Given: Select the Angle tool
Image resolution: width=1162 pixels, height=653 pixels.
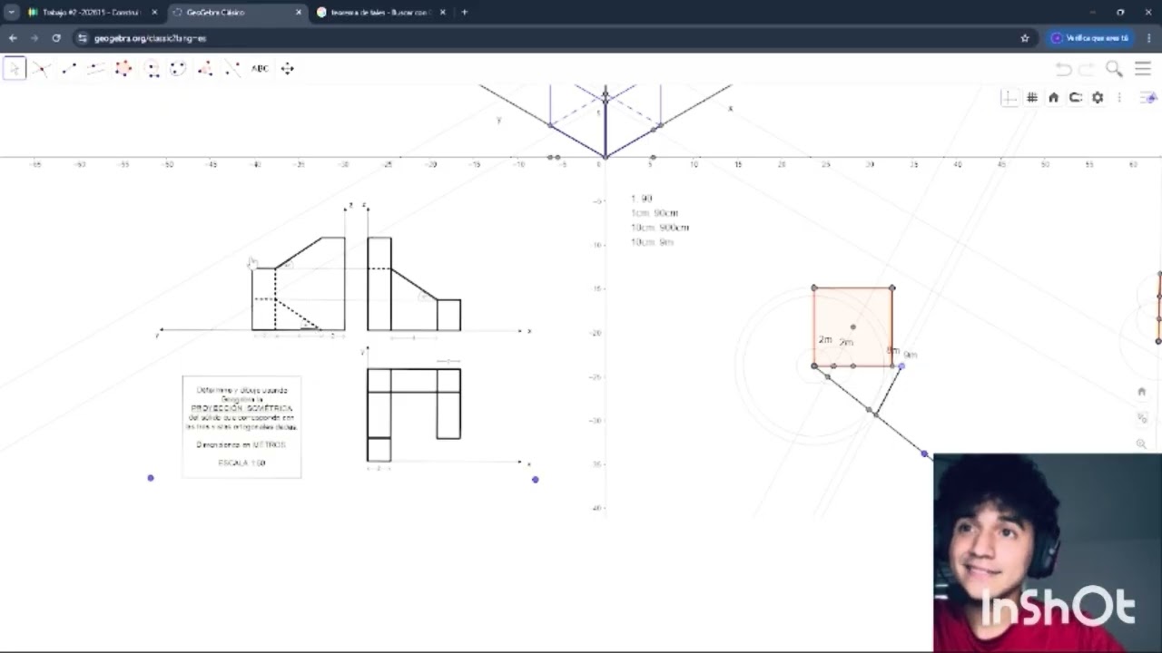Looking at the screenshot, I should click(205, 69).
